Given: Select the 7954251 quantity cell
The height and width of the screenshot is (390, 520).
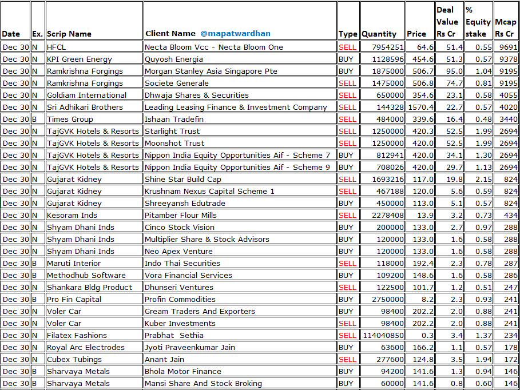Looking at the screenshot, I should [x=382, y=47].
